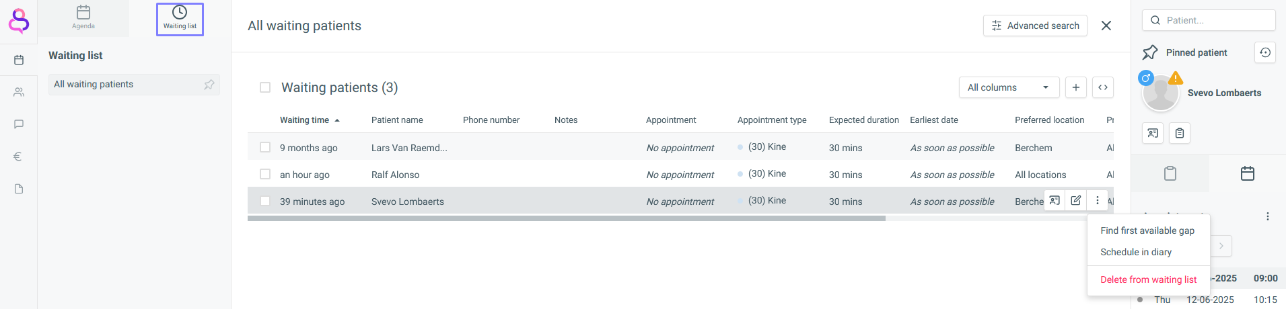This screenshot has height=309, width=1286.
Task: Select all waiting patients checkbox
Action: pyautogui.click(x=265, y=87)
